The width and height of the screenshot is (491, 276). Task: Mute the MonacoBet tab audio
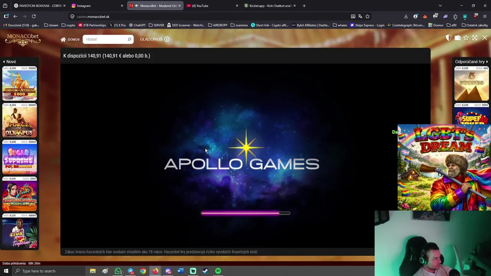137,6
